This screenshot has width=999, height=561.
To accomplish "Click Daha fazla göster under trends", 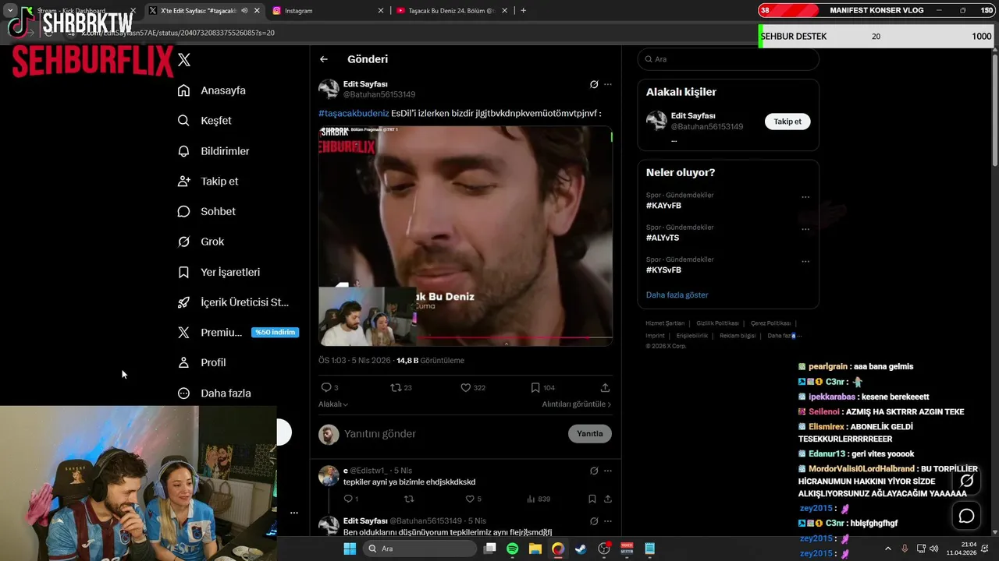I will (x=677, y=295).
